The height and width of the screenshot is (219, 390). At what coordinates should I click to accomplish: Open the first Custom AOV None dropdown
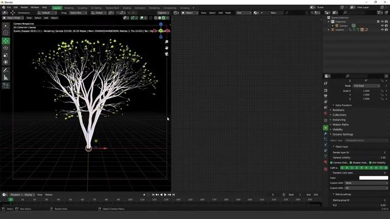tap(366, 182)
